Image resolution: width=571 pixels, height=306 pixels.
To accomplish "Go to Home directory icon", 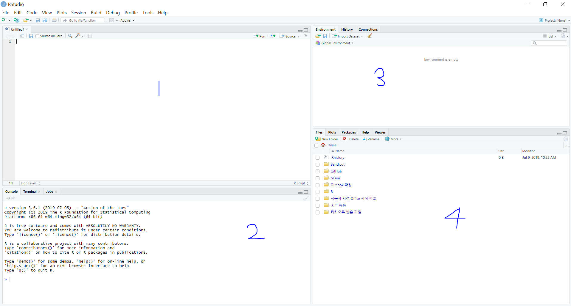I will [x=323, y=145].
